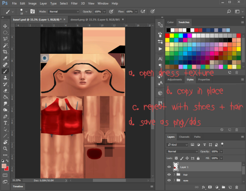246x191 pixels.
Task: Open the Filter menu
Action: [x=74, y=4]
